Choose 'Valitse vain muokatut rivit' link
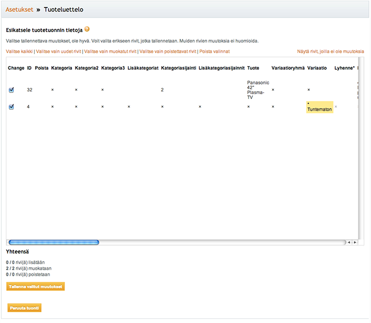This screenshot has width=371, height=323. click(x=110, y=51)
